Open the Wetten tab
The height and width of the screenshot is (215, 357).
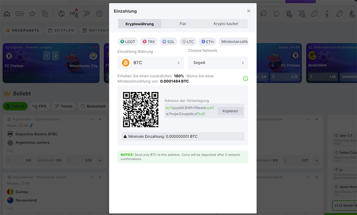[x=94, y=30]
